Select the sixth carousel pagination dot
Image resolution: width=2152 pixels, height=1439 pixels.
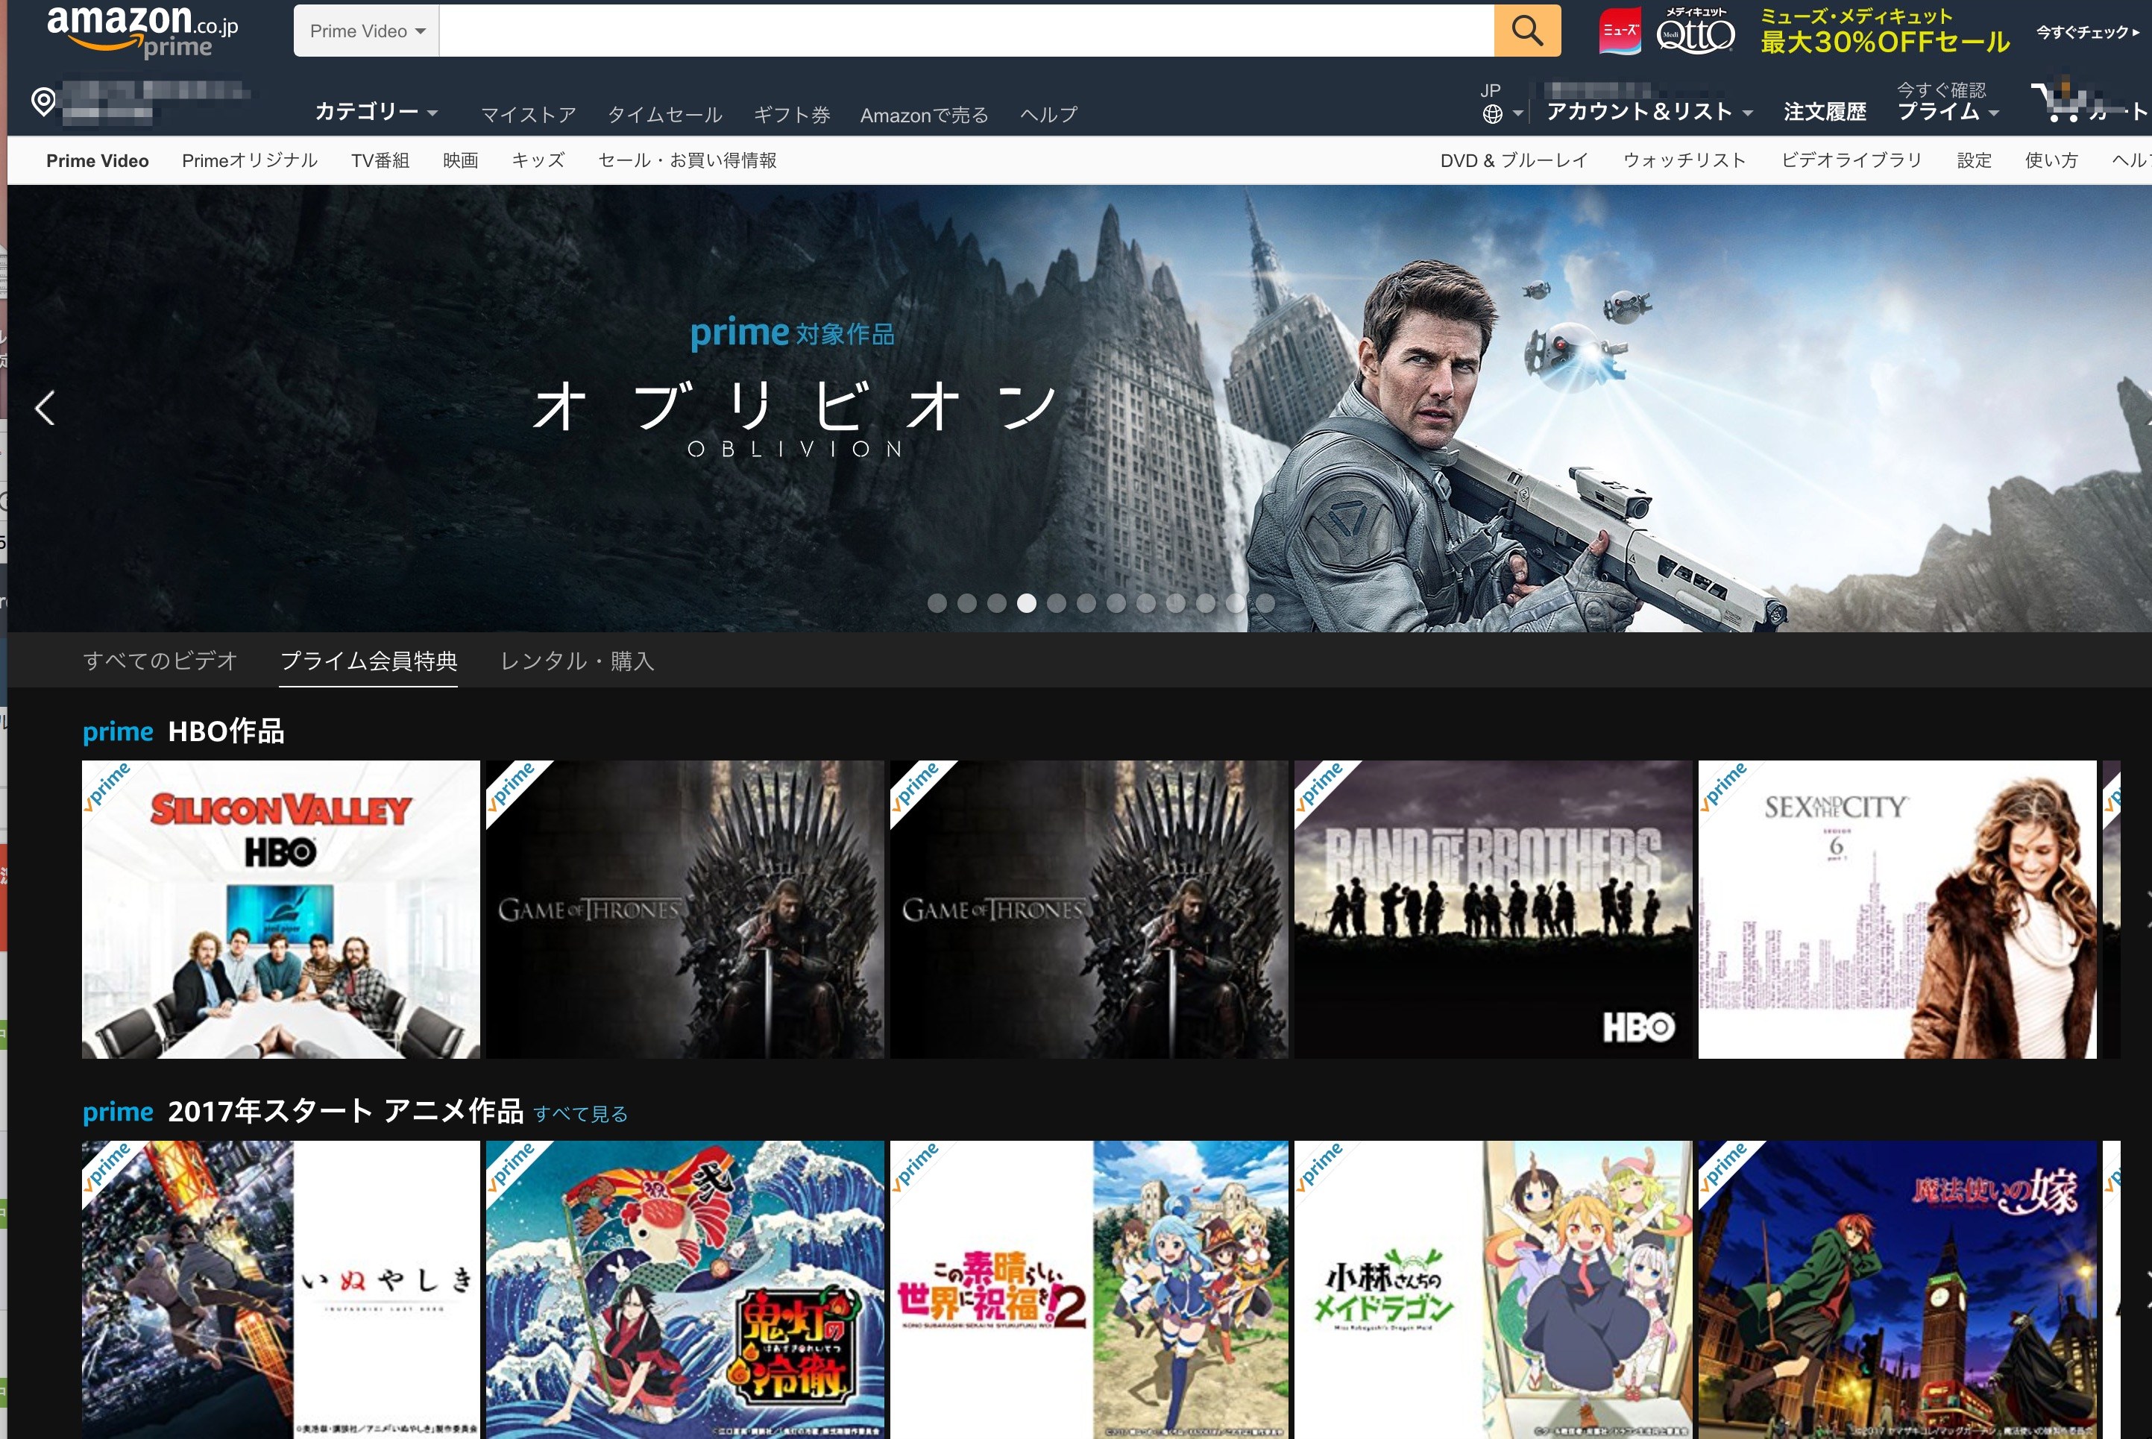pyautogui.click(x=1086, y=603)
